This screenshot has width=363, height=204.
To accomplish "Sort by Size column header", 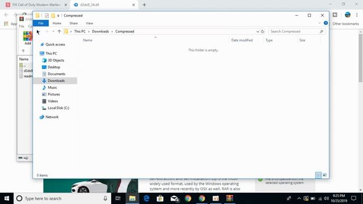I will pos(302,40).
